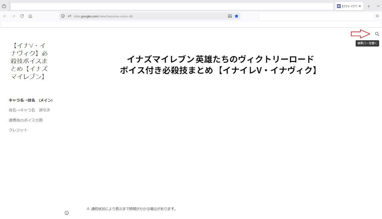The height and width of the screenshot is (219, 382).
Task: Select the 【イナV・イナヴィク】 browser tab
Action: tap(349, 6)
